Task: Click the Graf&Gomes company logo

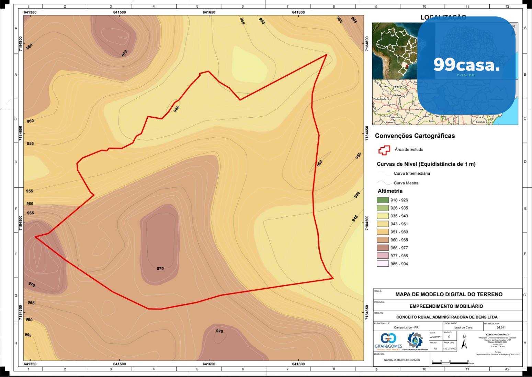Action: point(388,341)
